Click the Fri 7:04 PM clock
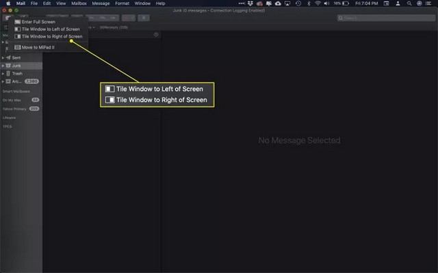This screenshot has width=438, height=273. 367,3
